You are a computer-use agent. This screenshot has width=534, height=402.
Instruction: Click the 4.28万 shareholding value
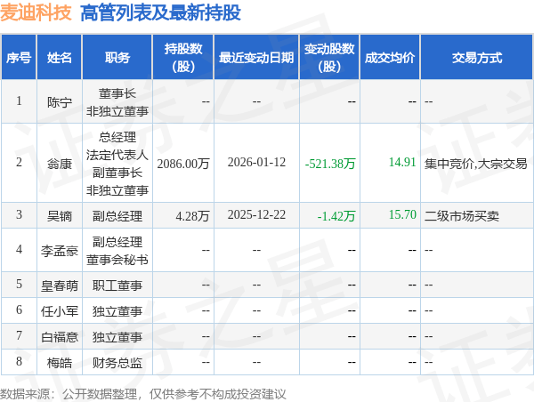pos(192,216)
